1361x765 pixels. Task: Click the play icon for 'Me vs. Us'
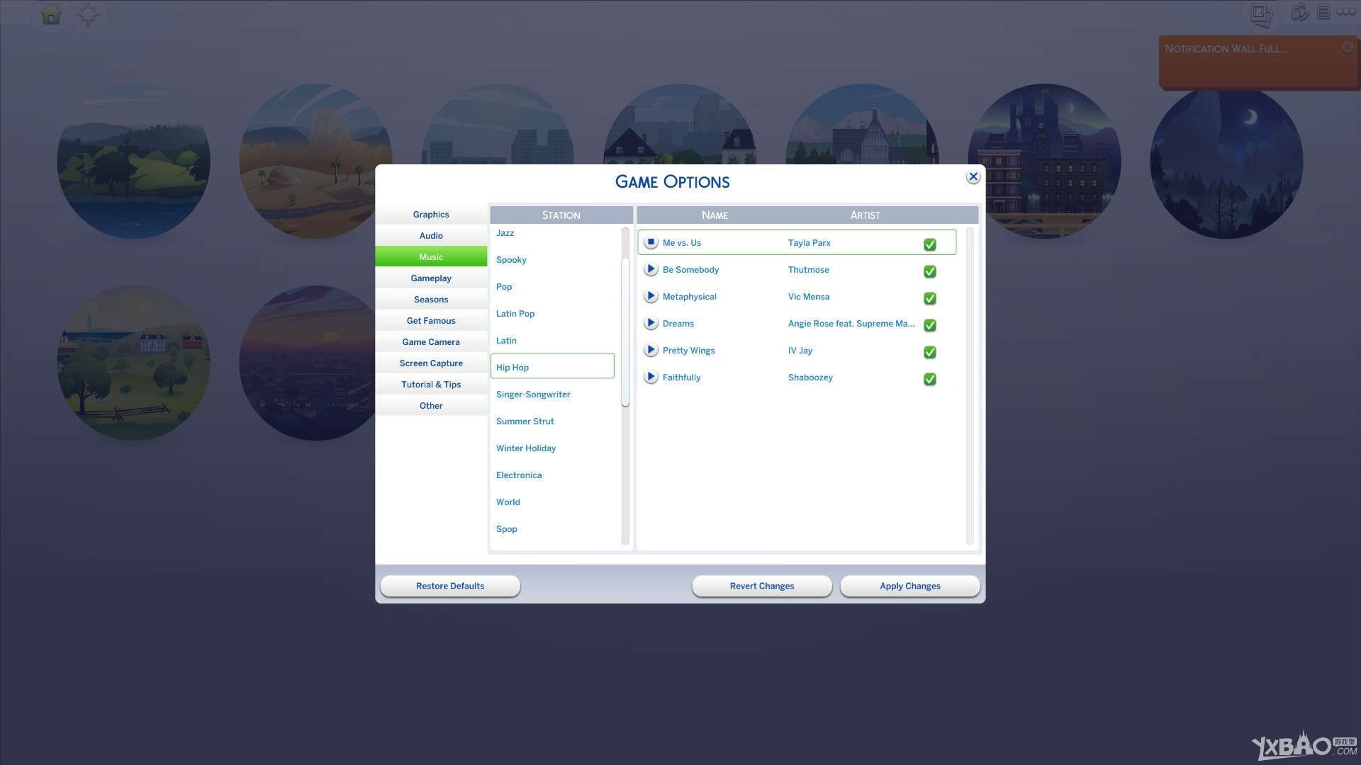tap(651, 243)
